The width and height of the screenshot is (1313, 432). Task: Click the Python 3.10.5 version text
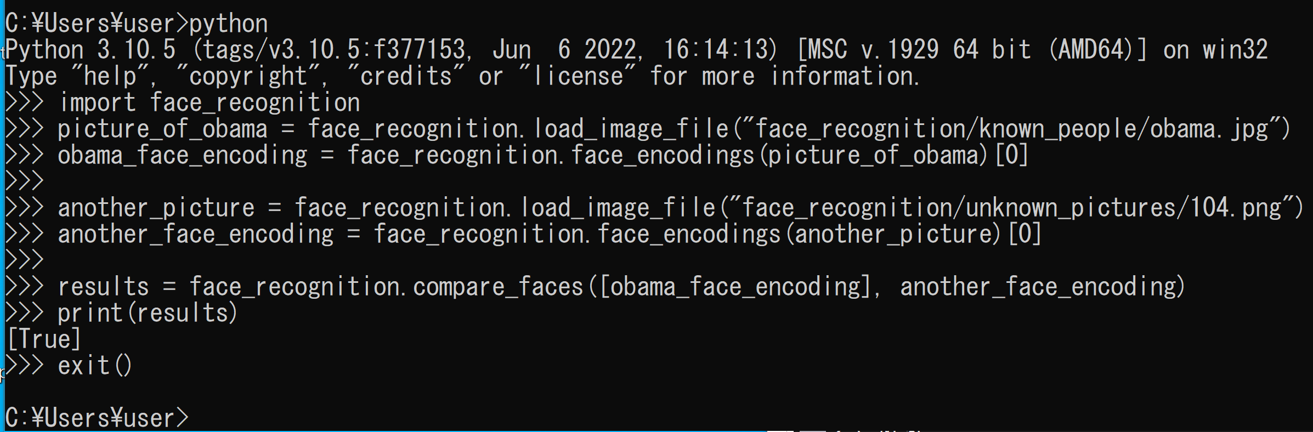click(90, 50)
